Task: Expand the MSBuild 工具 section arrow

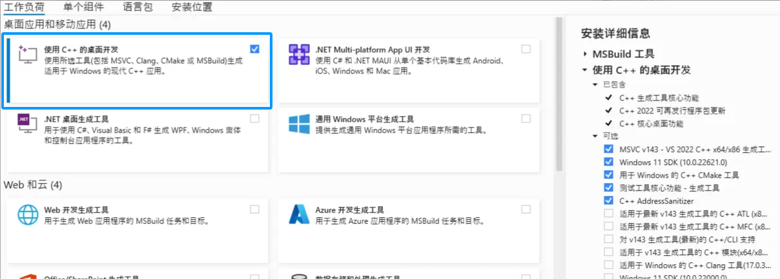Action: click(584, 54)
